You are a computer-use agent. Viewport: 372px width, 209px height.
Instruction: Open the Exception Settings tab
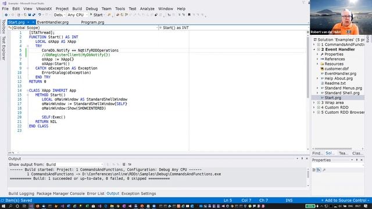[x=138, y=193]
